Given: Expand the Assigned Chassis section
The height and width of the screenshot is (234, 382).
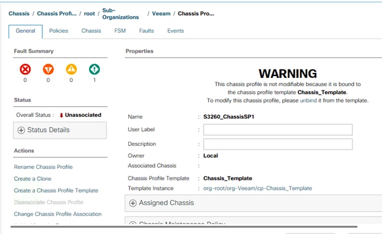Looking at the screenshot, I should [x=254, y=203].
